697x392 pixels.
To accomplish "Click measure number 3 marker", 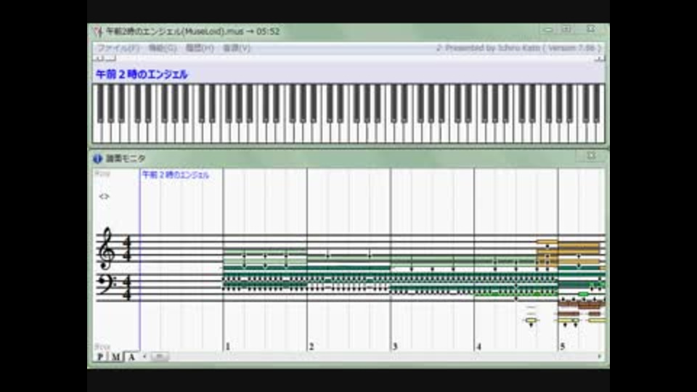I will point(395,346).
